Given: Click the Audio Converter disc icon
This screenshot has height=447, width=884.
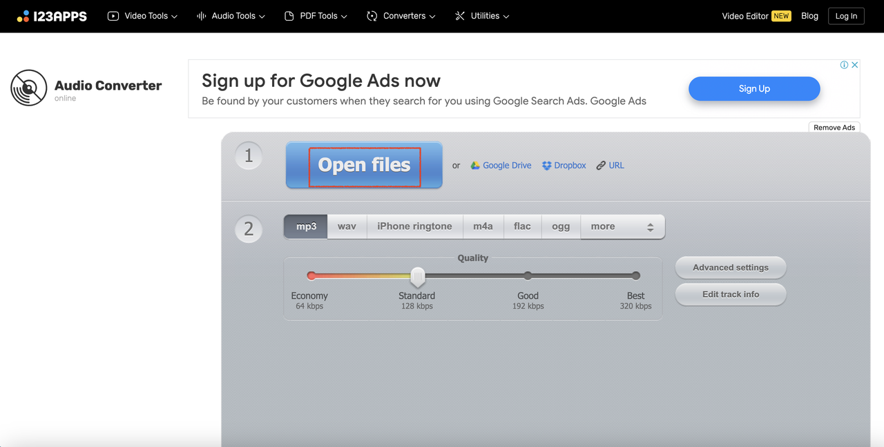Looking at the screenshot, I should tap(28, 88).
